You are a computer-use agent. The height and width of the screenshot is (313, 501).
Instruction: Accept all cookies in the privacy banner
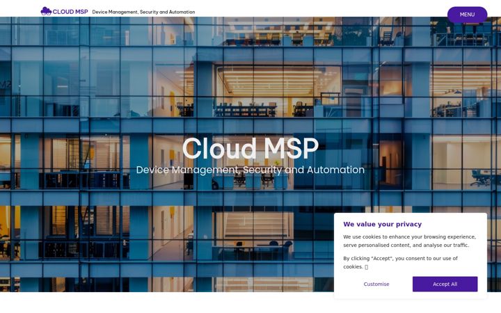tap(445, 284)
